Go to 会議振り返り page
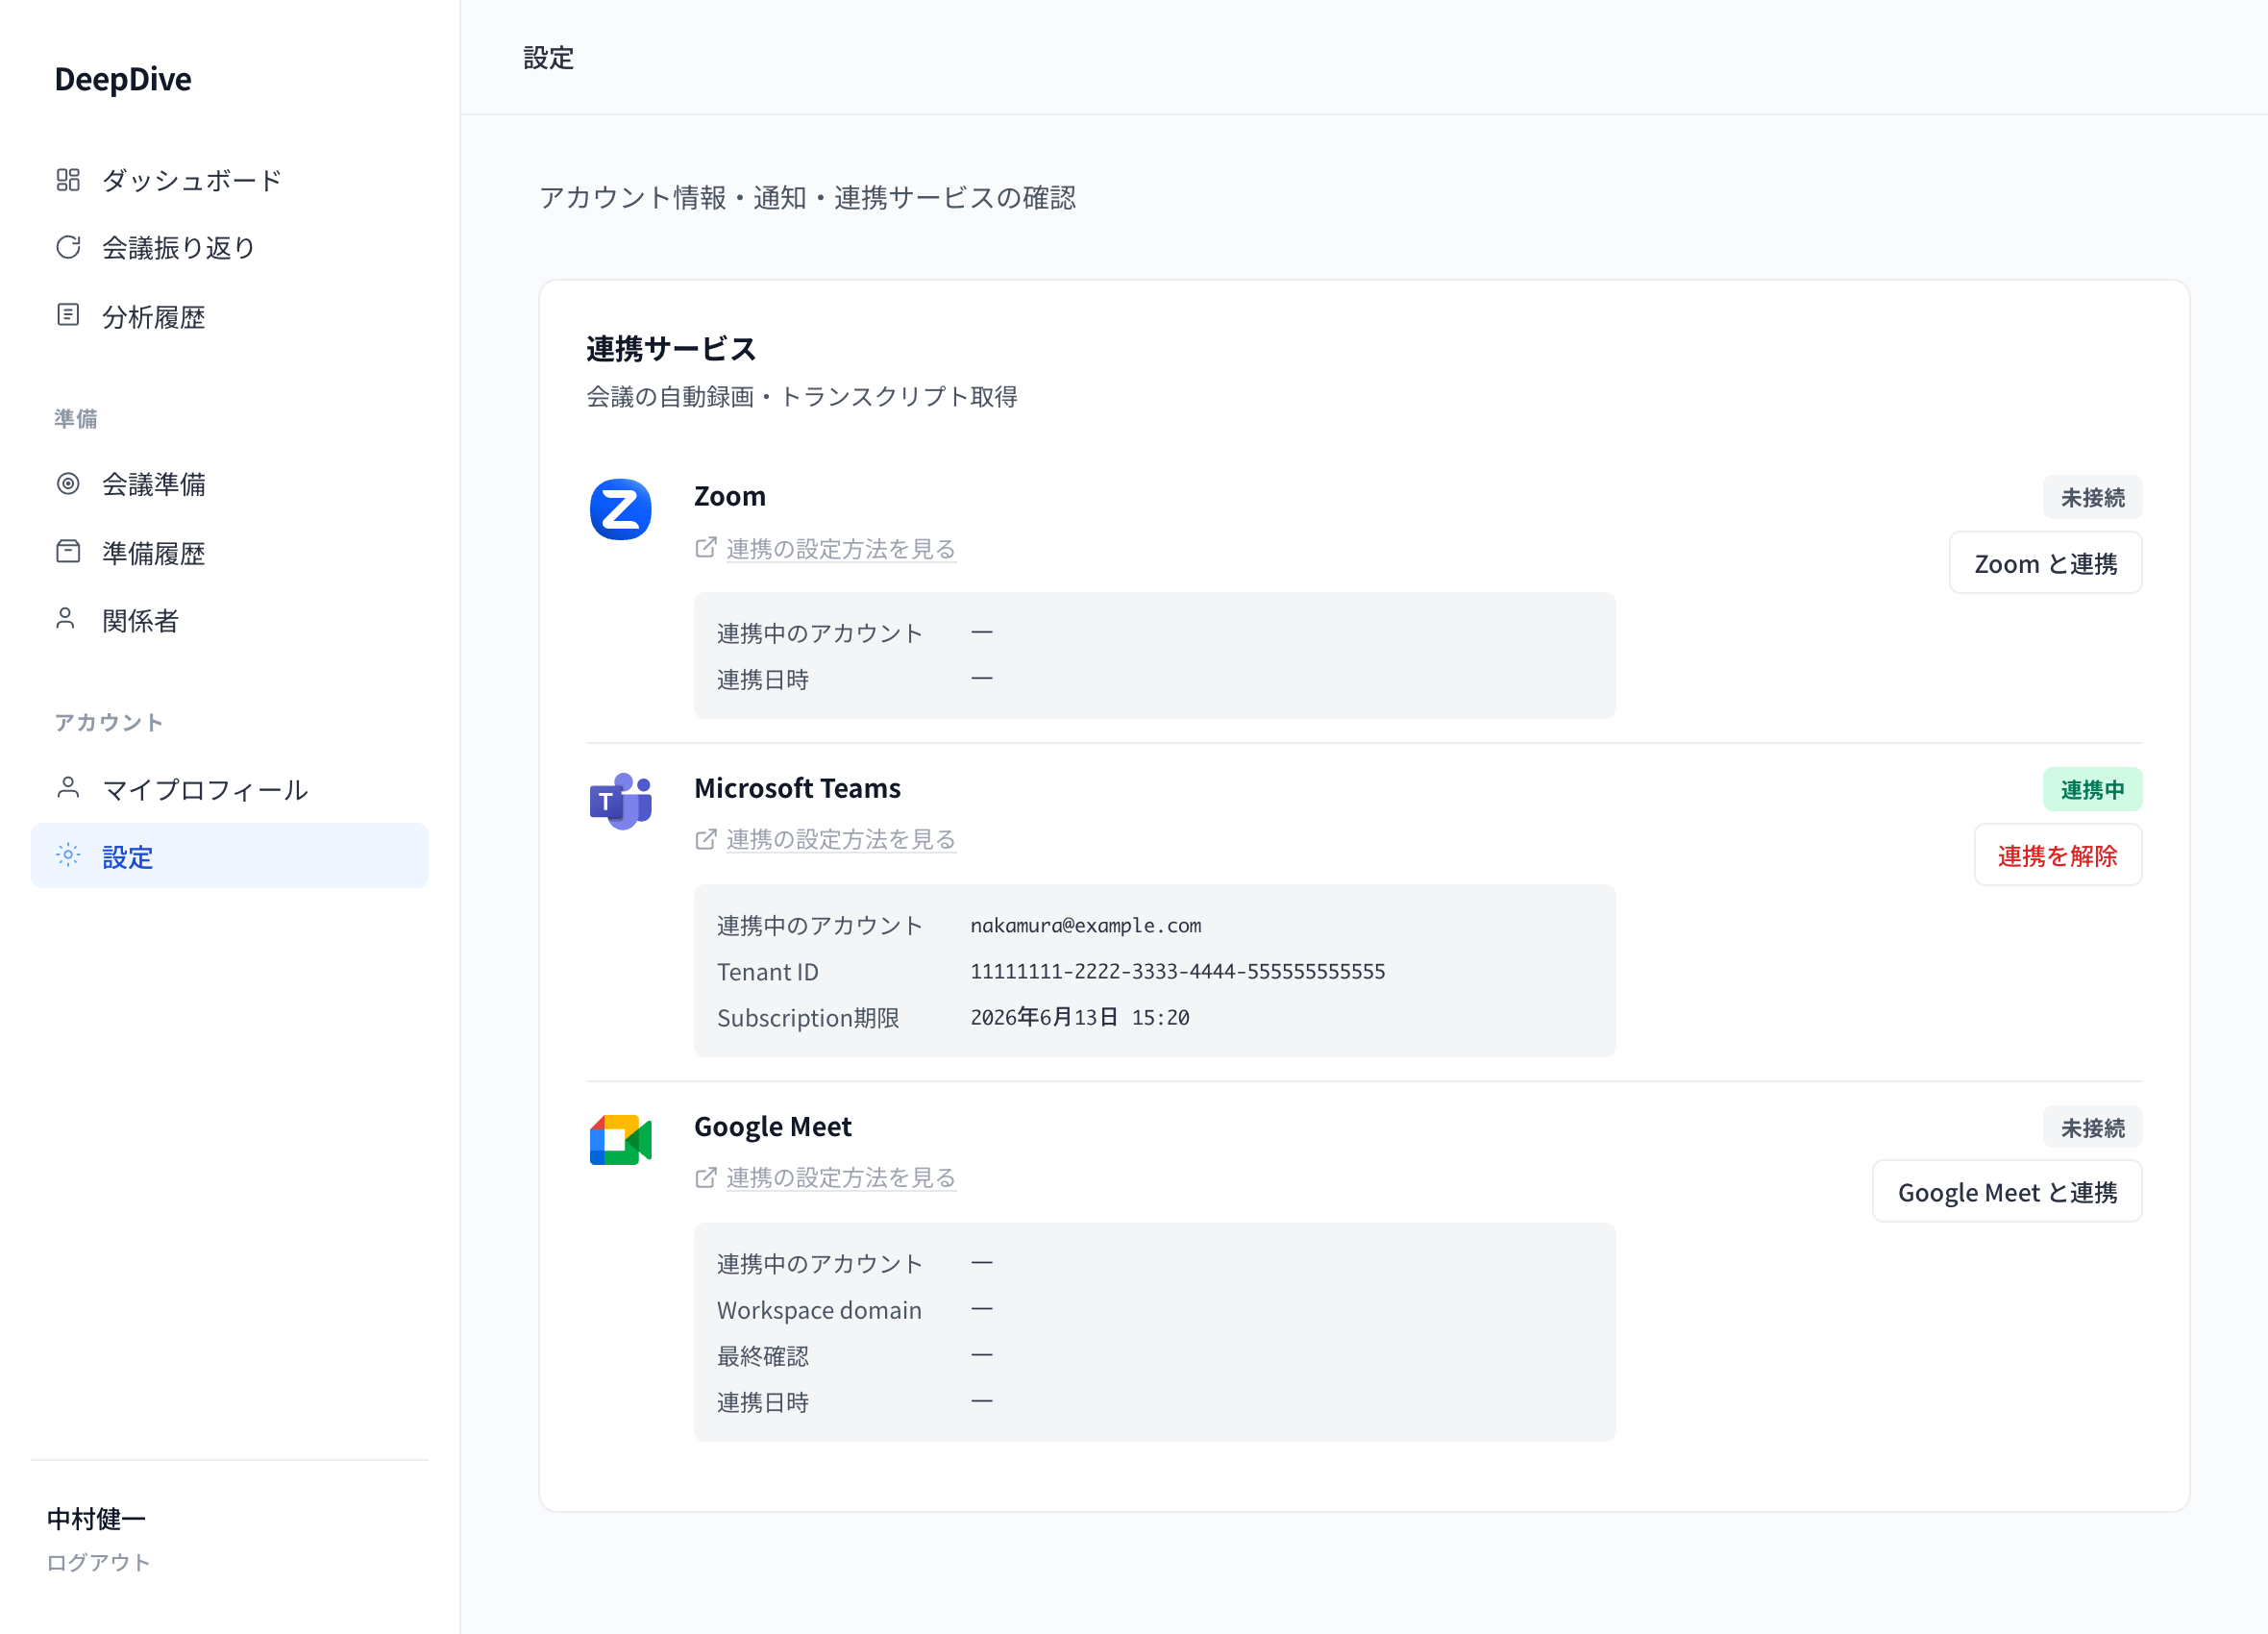2268x1634 pixels. [229, 247]
